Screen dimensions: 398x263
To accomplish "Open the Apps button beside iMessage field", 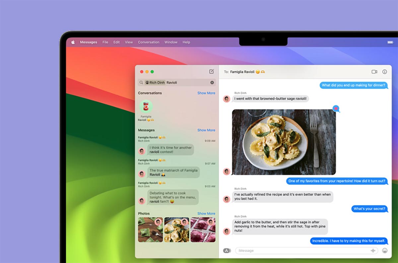I will coord(227,251).
